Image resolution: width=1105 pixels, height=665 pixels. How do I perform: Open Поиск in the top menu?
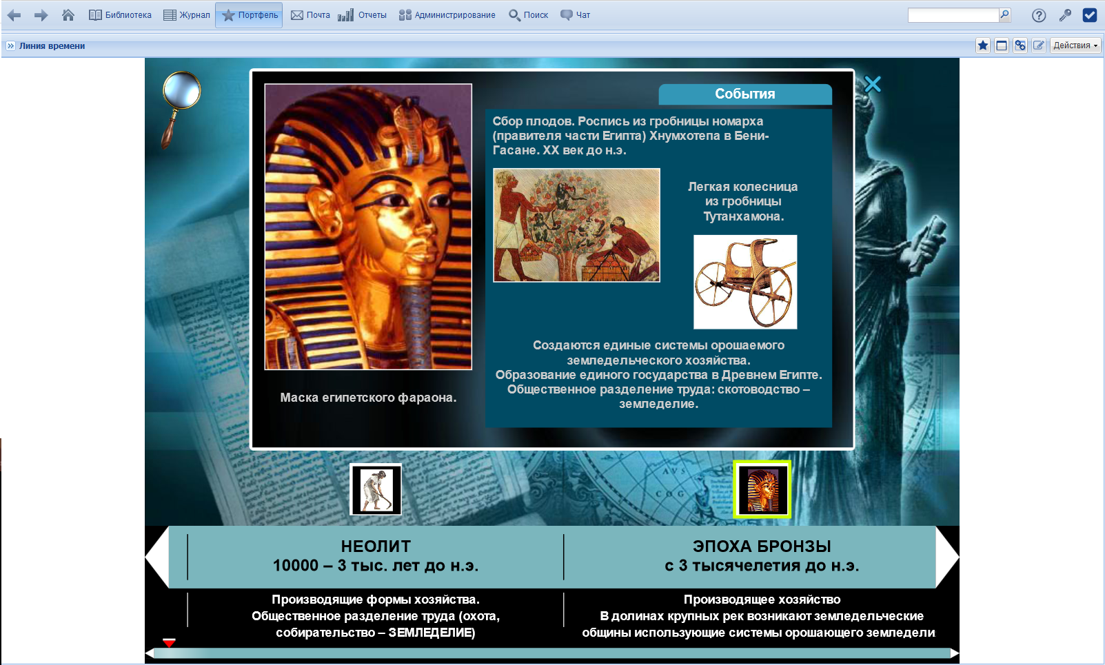[529, 15]
